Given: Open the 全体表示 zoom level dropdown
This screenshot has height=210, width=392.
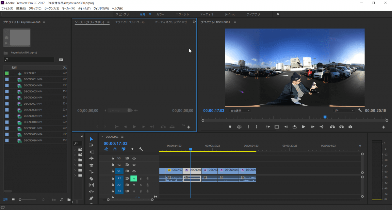Looking at the screenshot, I should [240, 111].
